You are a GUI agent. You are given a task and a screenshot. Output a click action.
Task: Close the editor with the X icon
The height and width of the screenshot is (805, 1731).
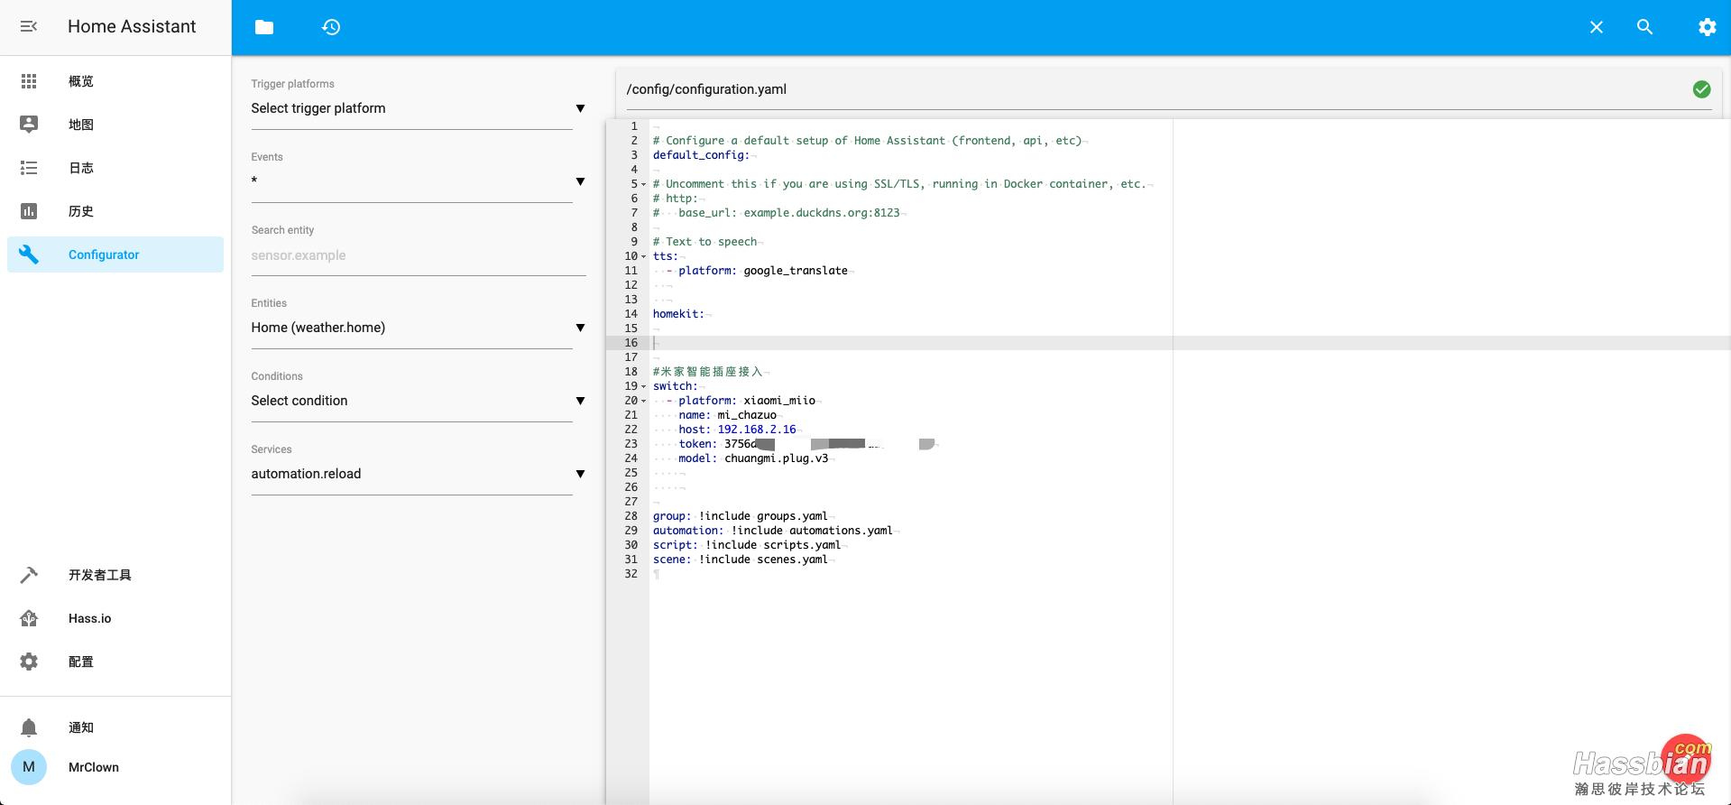pyautogui.click(x=1596, y=27)
